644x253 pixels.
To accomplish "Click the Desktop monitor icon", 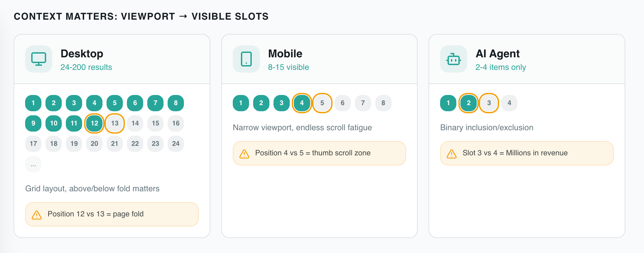I will 39,59.
